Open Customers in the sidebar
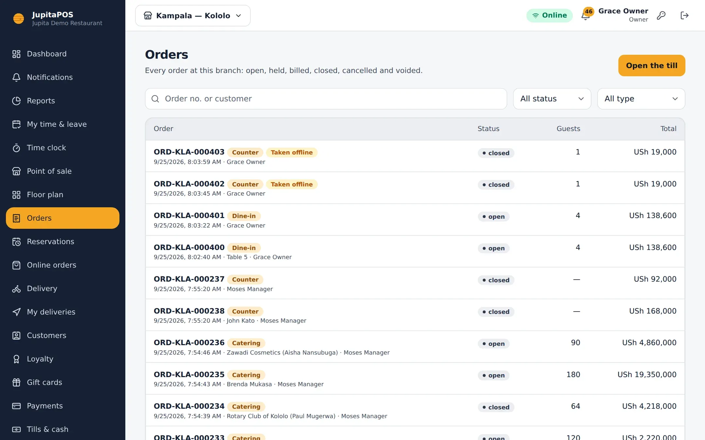 pos(63,335)
